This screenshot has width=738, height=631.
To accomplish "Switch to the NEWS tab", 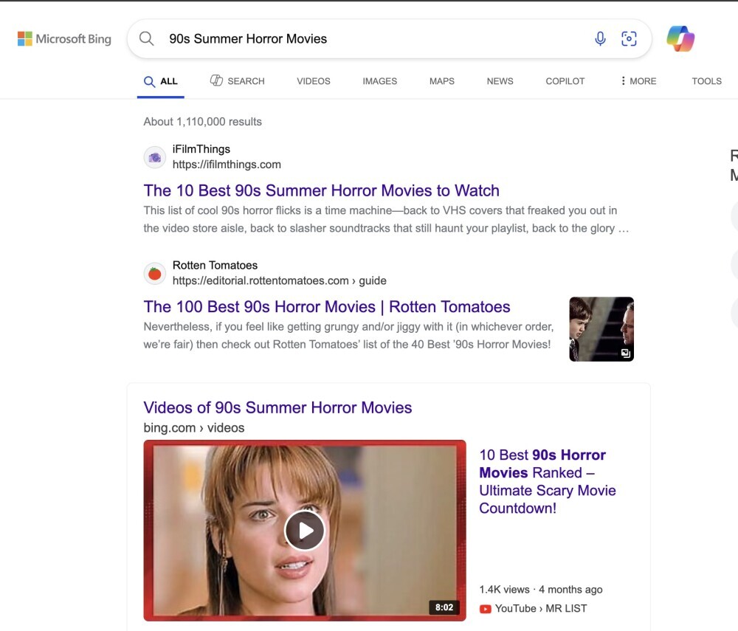I will click(500, 81).
